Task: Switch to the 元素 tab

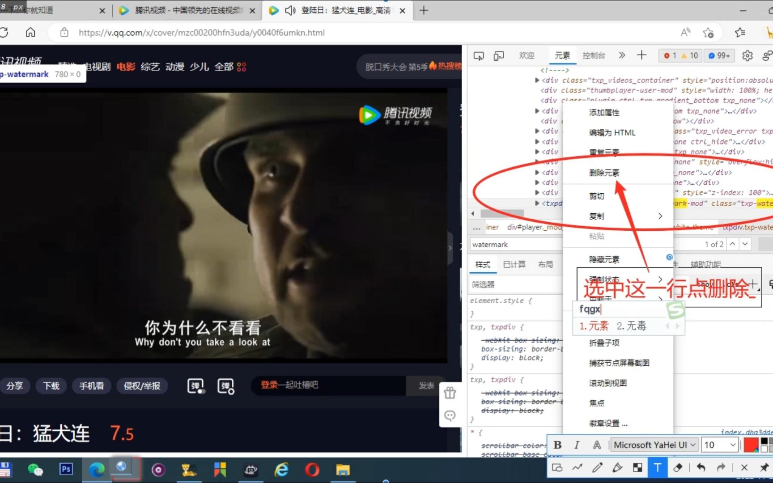Action: [562, 55]
